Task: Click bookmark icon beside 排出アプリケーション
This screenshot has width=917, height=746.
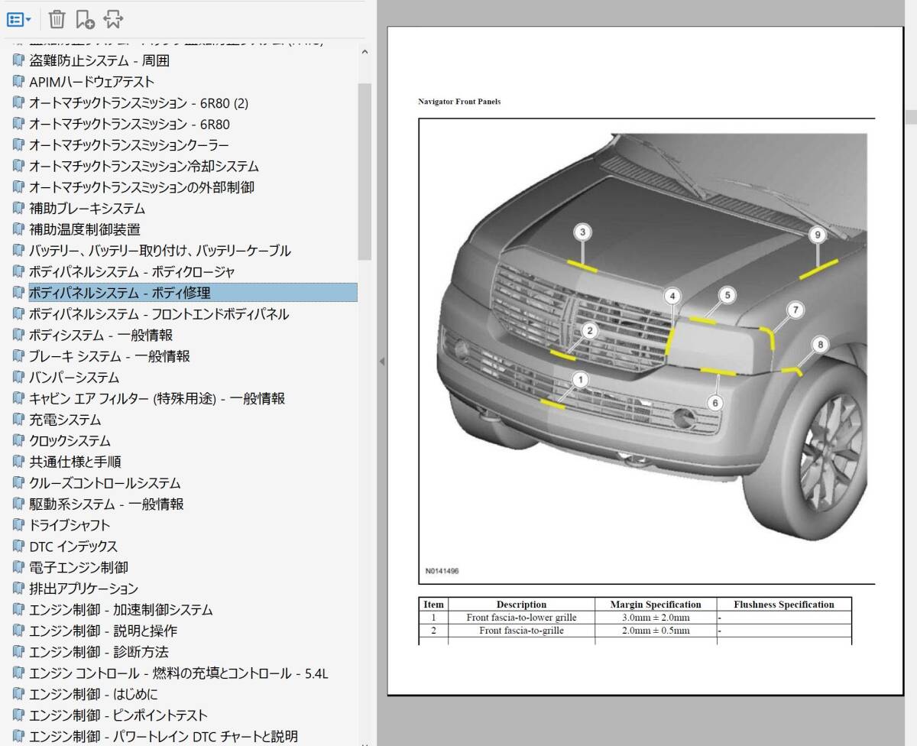Action: click(18, 589)
